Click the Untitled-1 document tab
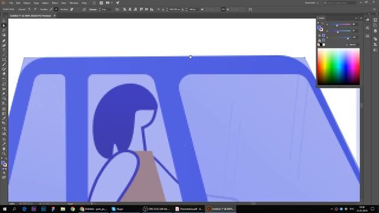Viewport: 379px width, 213px height. [30, 16]
